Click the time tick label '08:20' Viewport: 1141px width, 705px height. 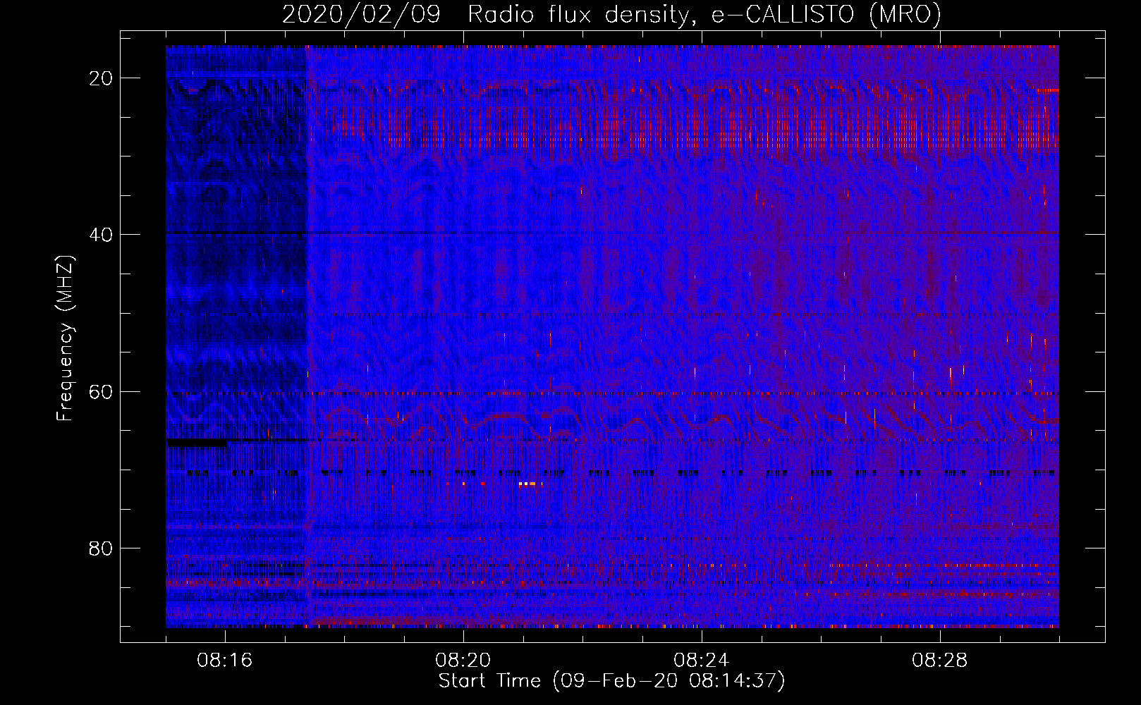463,661
